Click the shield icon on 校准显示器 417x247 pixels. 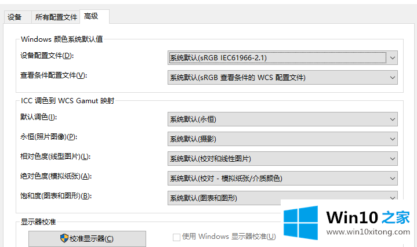[64, 238]
